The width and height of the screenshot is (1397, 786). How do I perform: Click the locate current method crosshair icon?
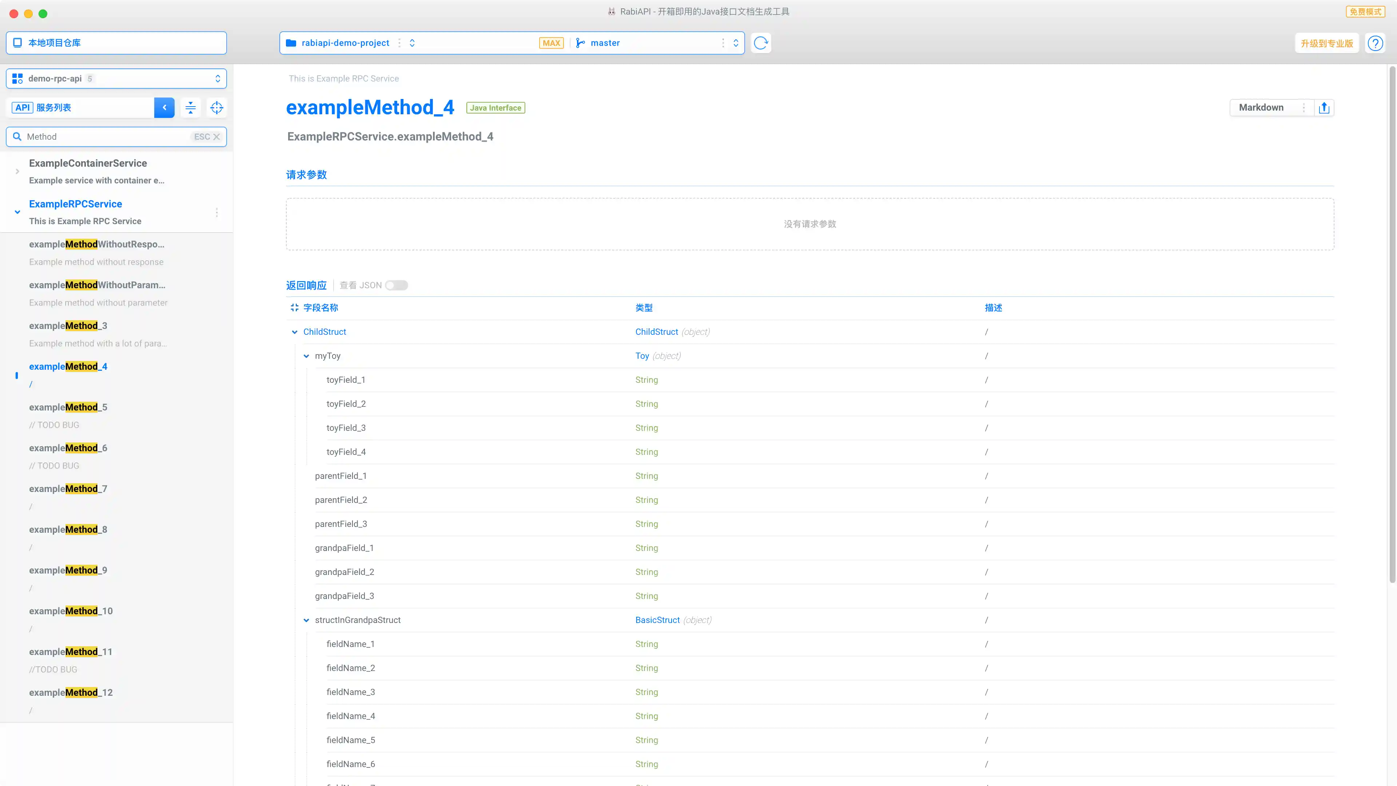click(x=216, y=107)
